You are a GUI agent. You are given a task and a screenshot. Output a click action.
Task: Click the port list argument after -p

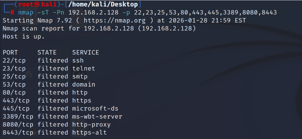205,12
